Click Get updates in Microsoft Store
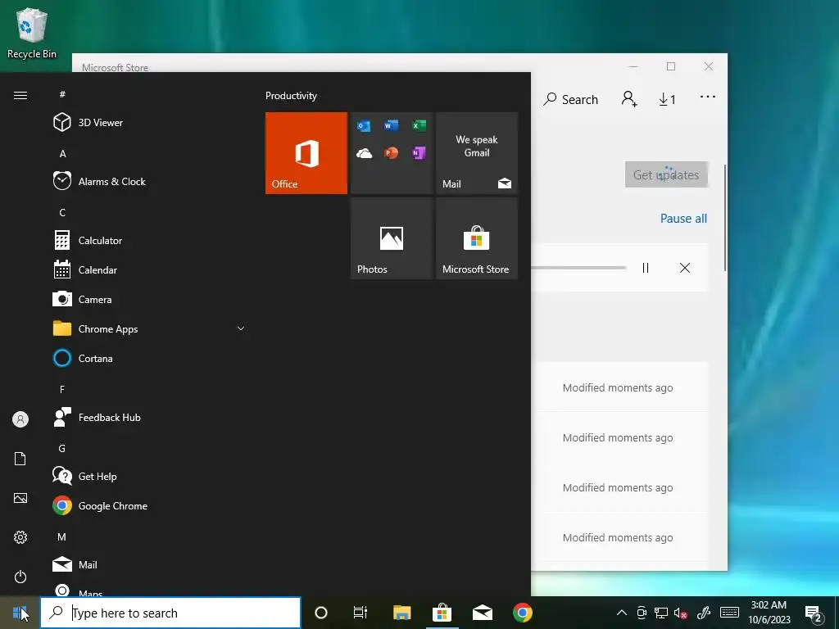 (x=666, y=175)
